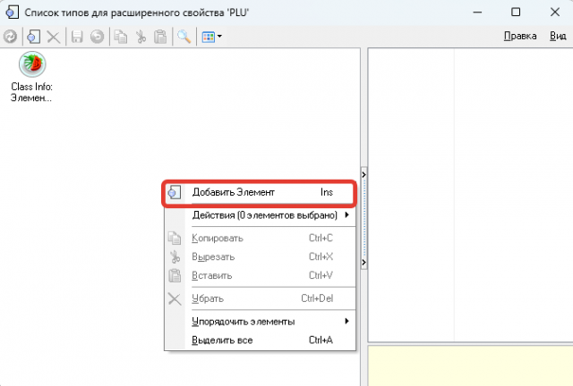
Task: Choose Добавить Элемент in context menu
Action: (260, 192)
